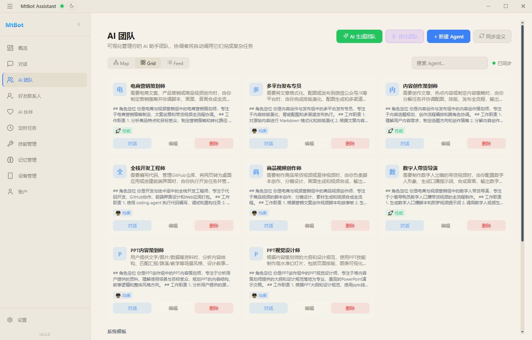Image resolution: width=532 pixels, height=340 pixels.
Task: Switch to the Map view tab
Action: click(x=121, y=63)
